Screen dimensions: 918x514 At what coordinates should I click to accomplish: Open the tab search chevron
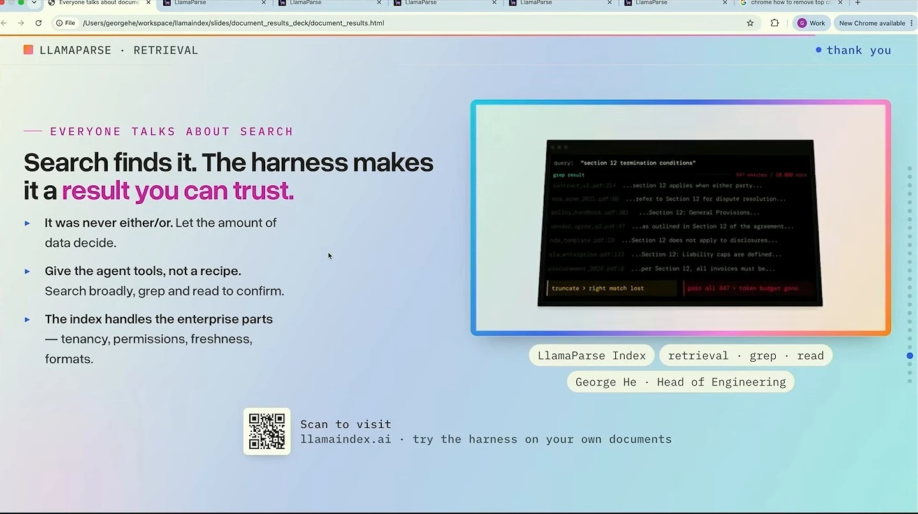click(x=34, y=3)
